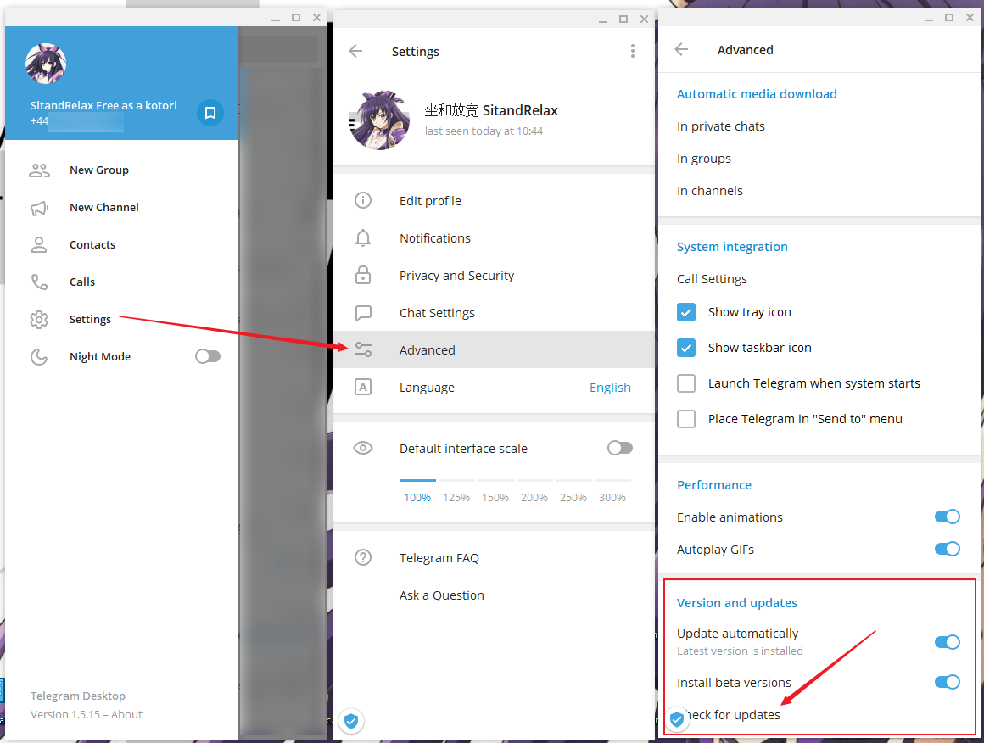The width and height of the screenshot is (984, 743).
Task: Open Telegram FAQ link
Action: [494, 557]
